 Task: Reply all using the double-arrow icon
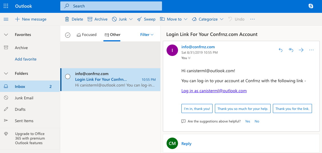coord(291,50)
